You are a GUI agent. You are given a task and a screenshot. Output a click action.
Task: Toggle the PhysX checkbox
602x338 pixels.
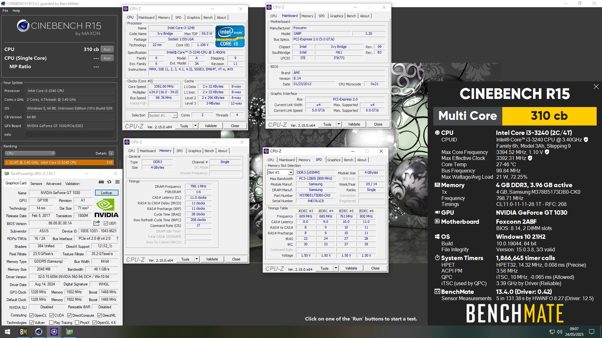(x=77, y=323)
